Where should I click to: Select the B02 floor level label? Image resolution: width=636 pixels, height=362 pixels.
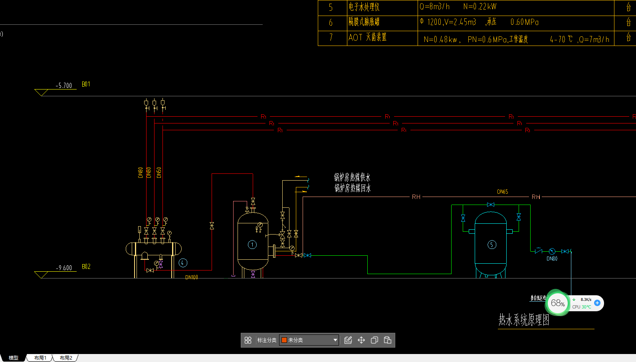click(86, 267)
